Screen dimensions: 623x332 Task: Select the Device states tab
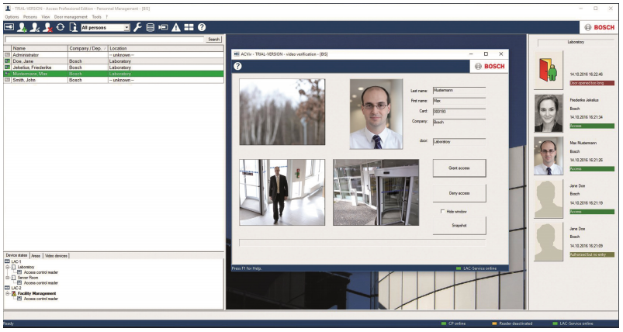17,255
